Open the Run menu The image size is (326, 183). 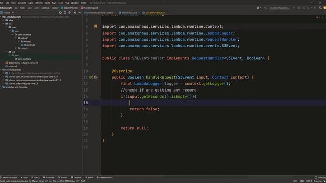click(55, 3)
